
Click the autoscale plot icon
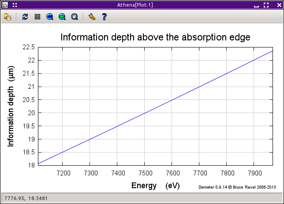coord(75,17)
